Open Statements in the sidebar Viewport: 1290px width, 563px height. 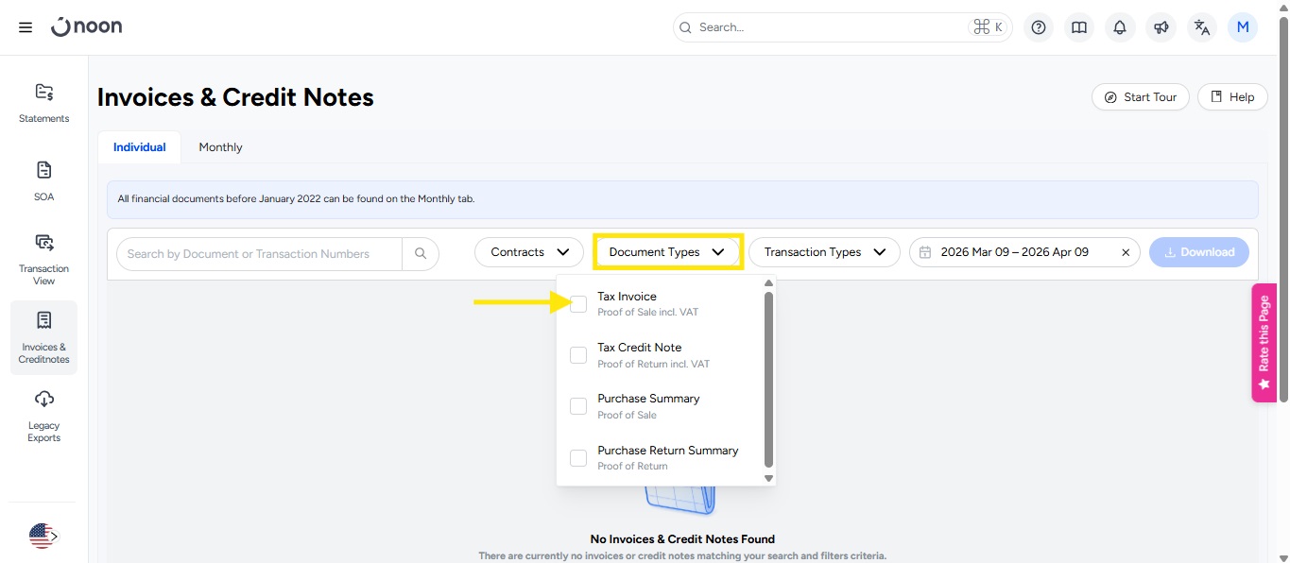tap(43, 102)
